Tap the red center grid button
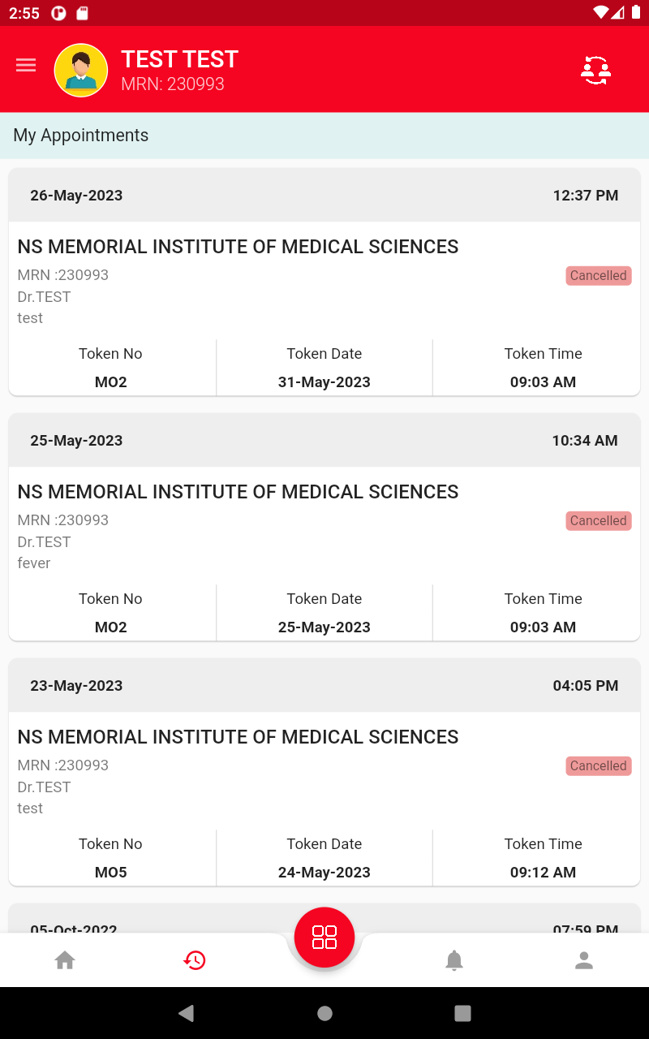Screen dimensions: 649x1039 tap(324, 938)
